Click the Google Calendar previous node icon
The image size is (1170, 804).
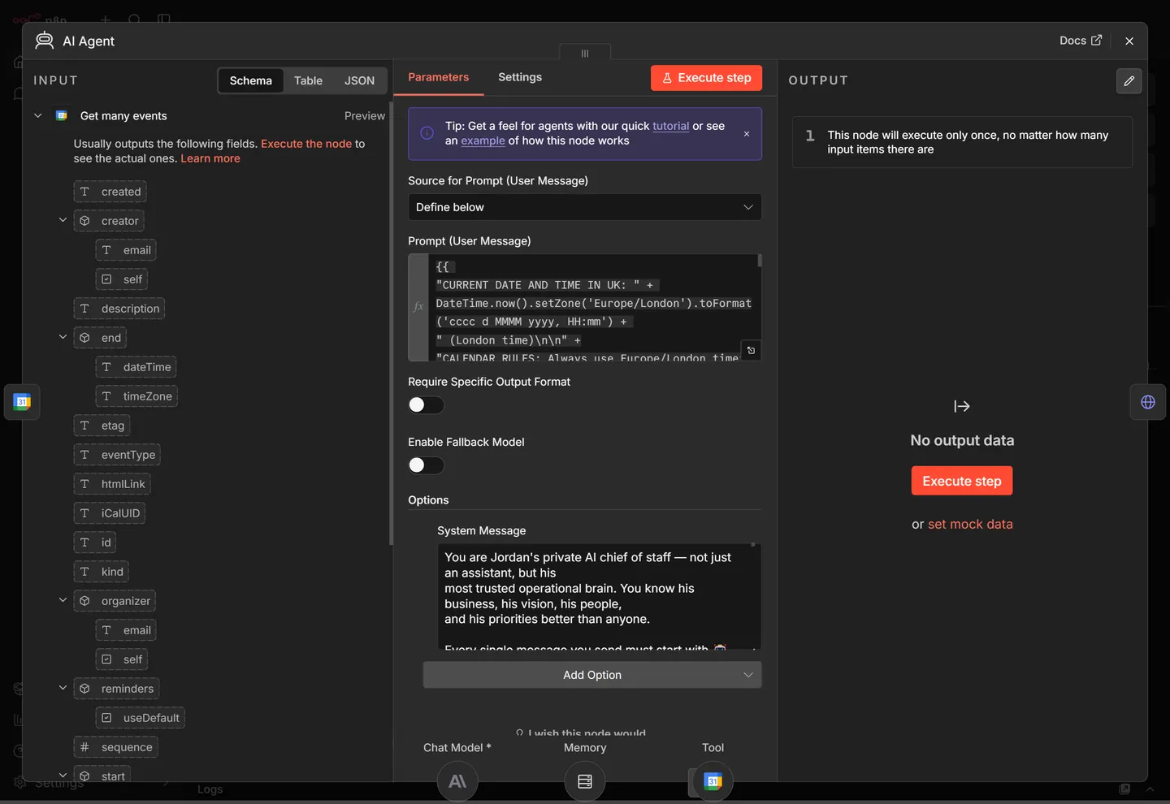tap(22, 401)
